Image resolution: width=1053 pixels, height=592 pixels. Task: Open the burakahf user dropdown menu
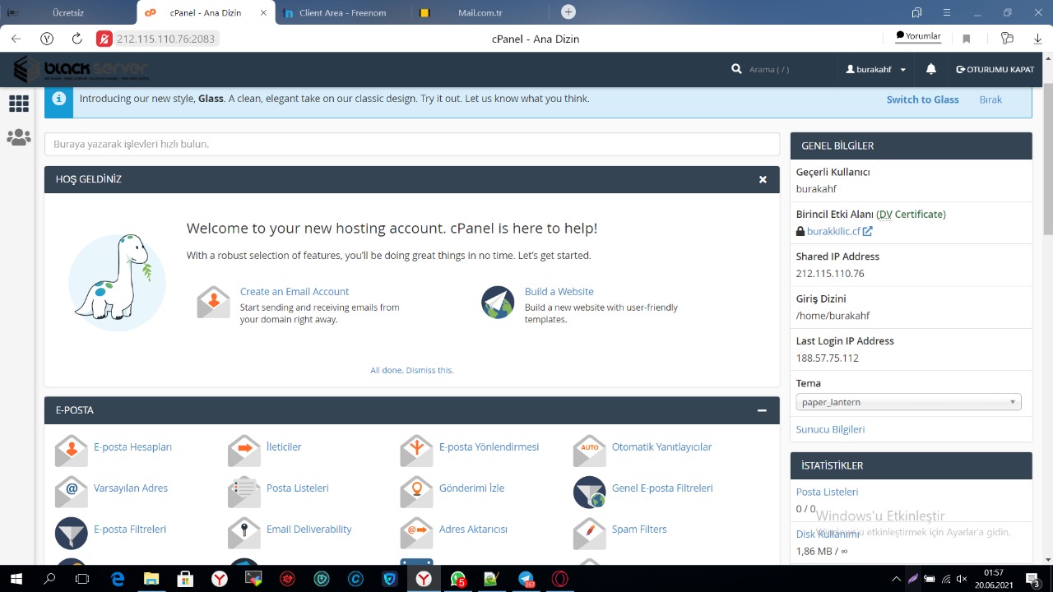[875, 70]
